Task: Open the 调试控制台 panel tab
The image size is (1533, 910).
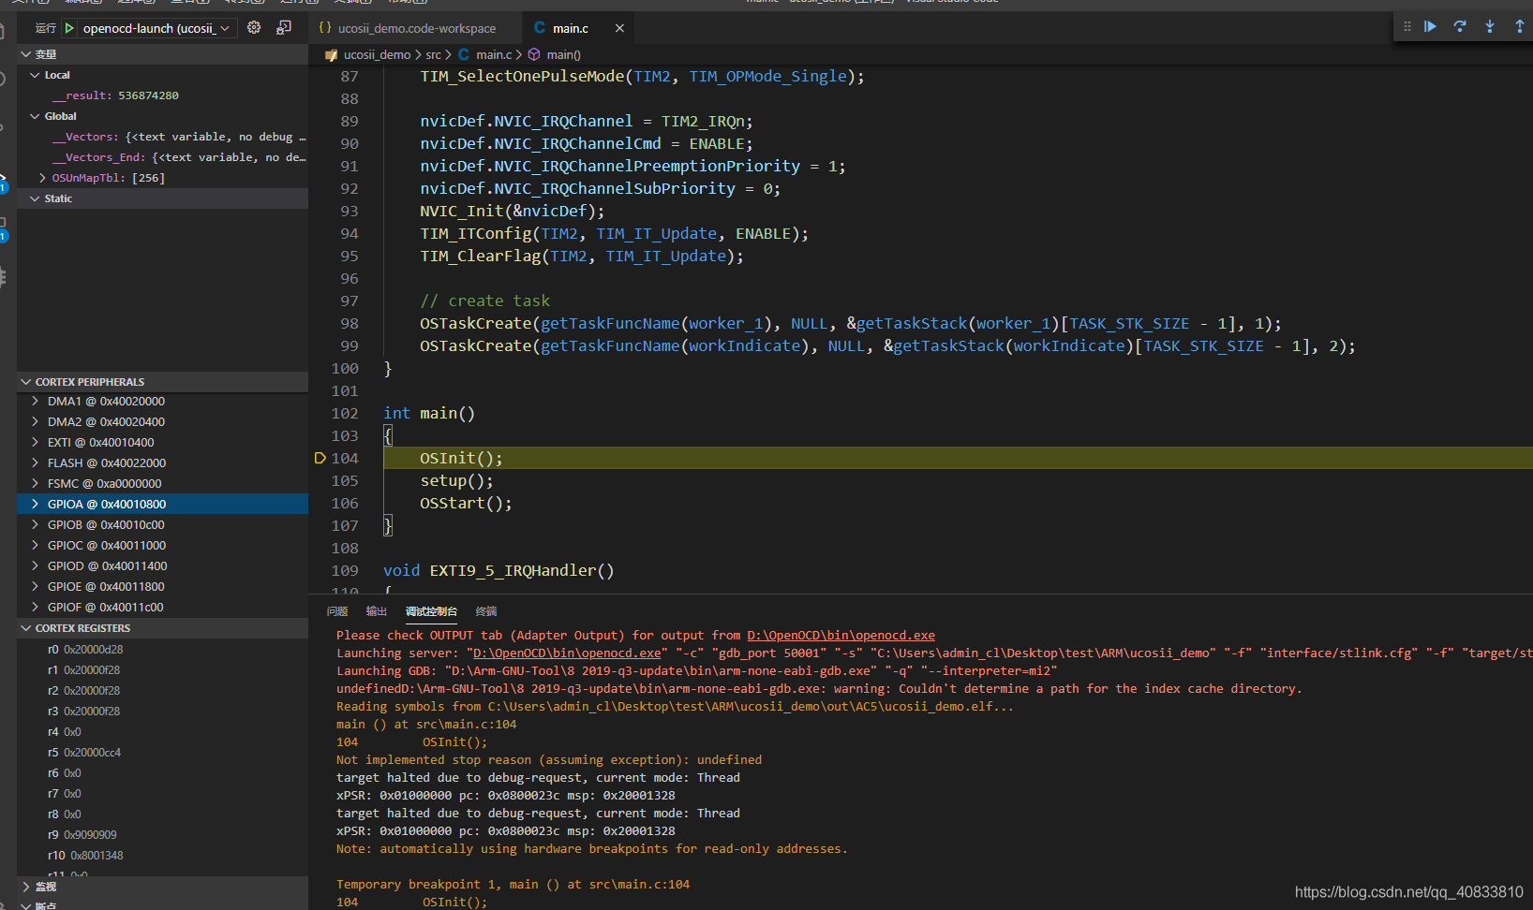Action: pos(431,611)
